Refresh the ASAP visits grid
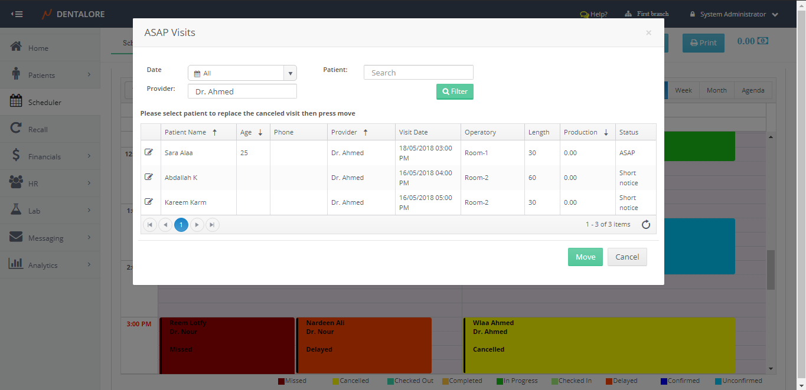Viewport: 806px width, 390px height. click(x=645, y=224)
